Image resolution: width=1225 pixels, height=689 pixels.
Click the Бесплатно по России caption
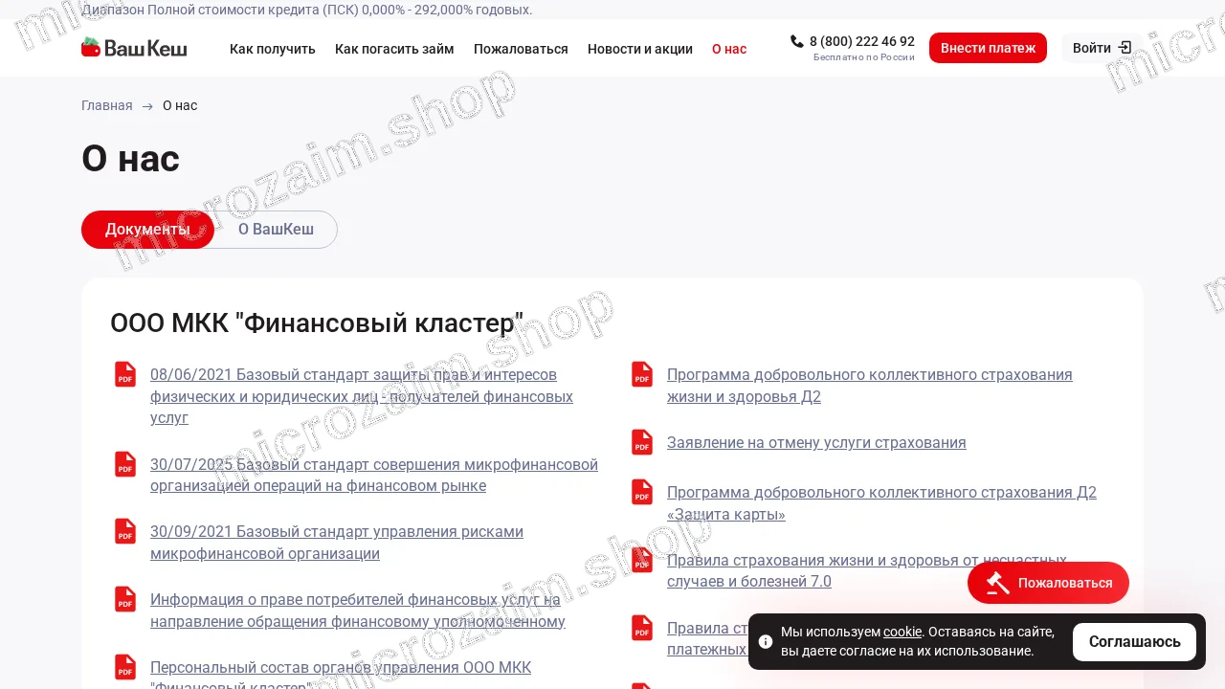point(864,57)
